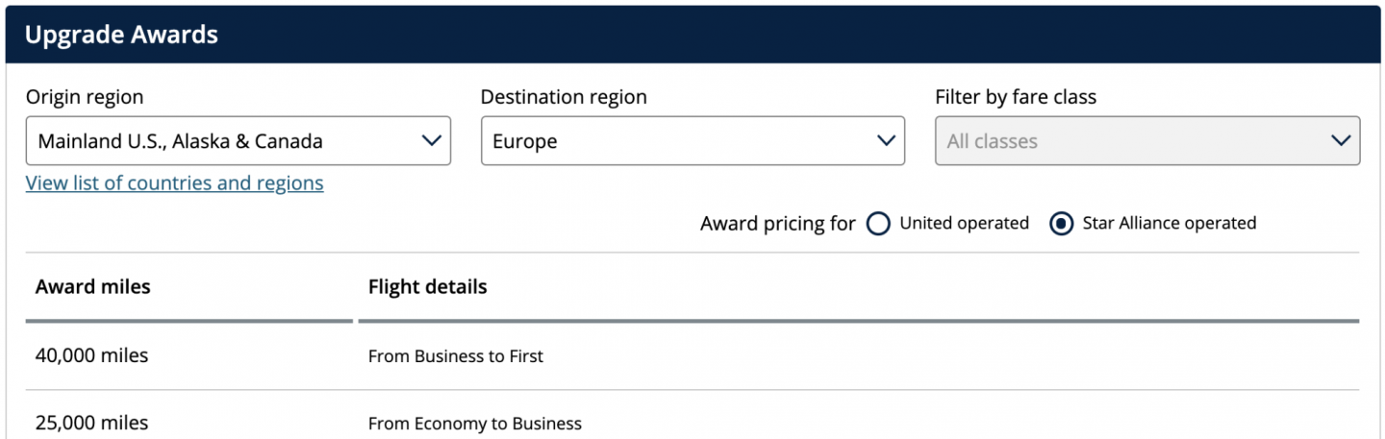
Task: Select the 25,000 miles award entry
Action: click(91, 423)
